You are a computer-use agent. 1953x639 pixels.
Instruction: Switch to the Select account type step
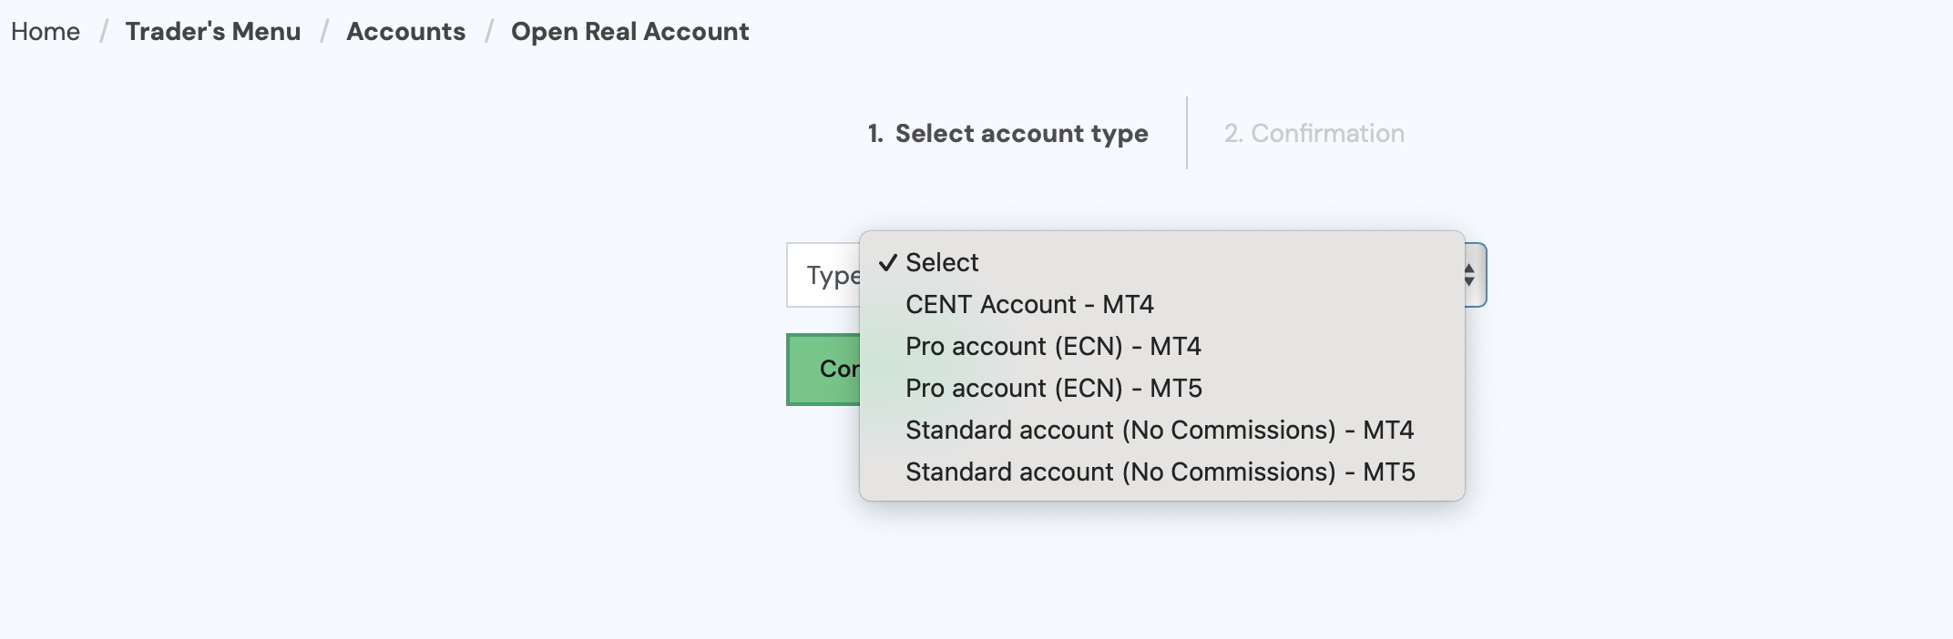(x=1007, y=134)
